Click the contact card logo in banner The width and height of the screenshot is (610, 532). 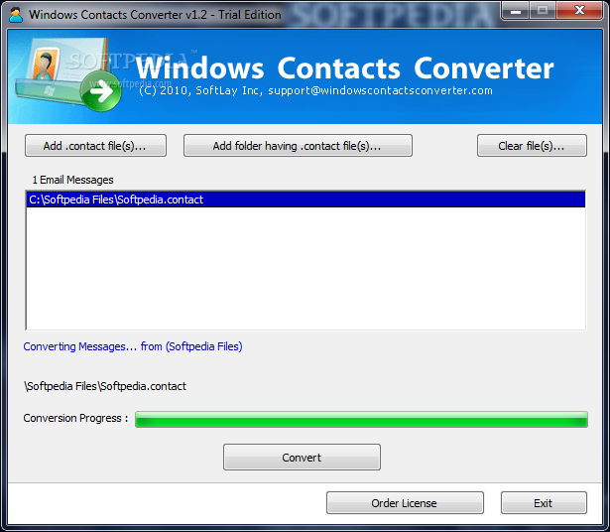point(68,73)
